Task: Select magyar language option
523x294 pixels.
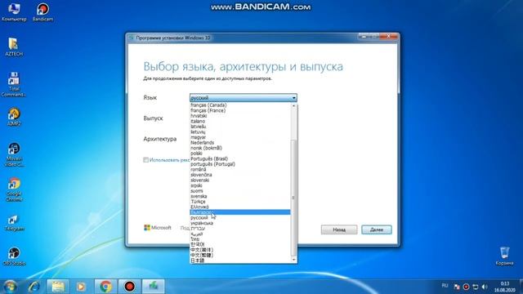Action: [x=240, y=137]
